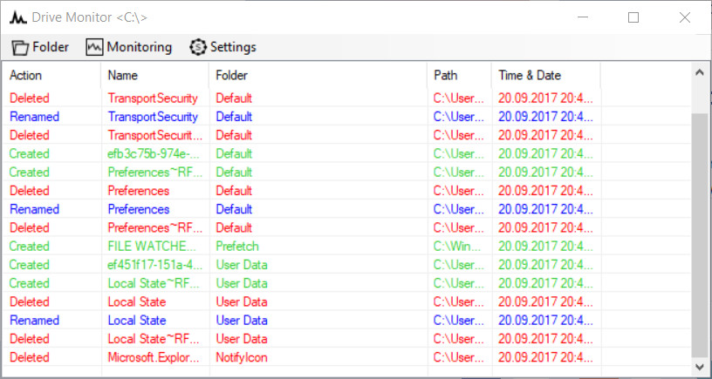The image size is (712, 379).
Task: Click the scrollbar up arrow
Action: [x=699, y=72]
